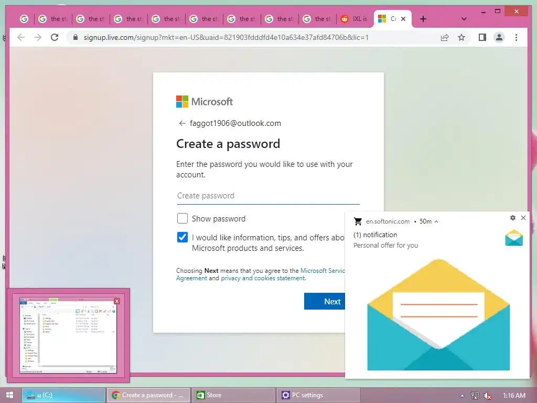Open notification settings gear
Screen dimensions: 537x403
coord(513,218)
